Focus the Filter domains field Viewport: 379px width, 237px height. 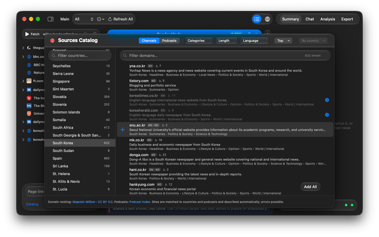pos(225,56)
